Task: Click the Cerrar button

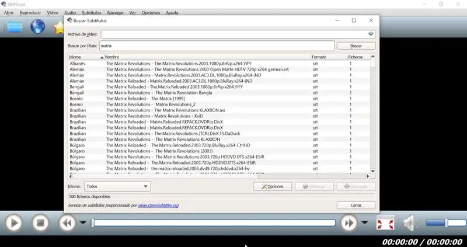Action: (x=356, y=206)
